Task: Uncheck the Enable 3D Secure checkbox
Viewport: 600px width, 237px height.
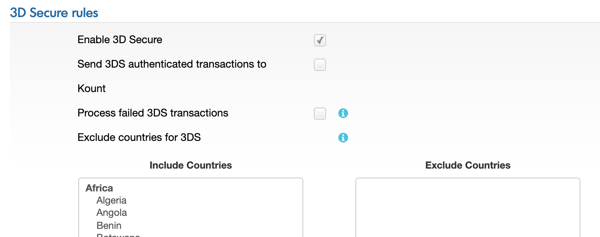Action: (320, 40)
